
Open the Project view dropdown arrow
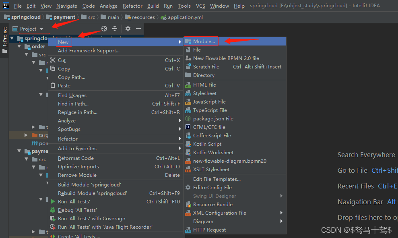41,29
